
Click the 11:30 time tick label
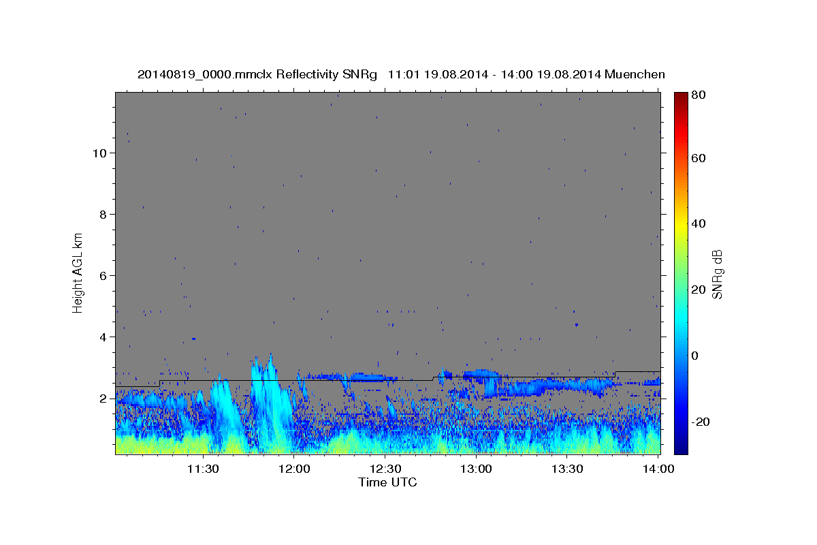pos(203,469)
